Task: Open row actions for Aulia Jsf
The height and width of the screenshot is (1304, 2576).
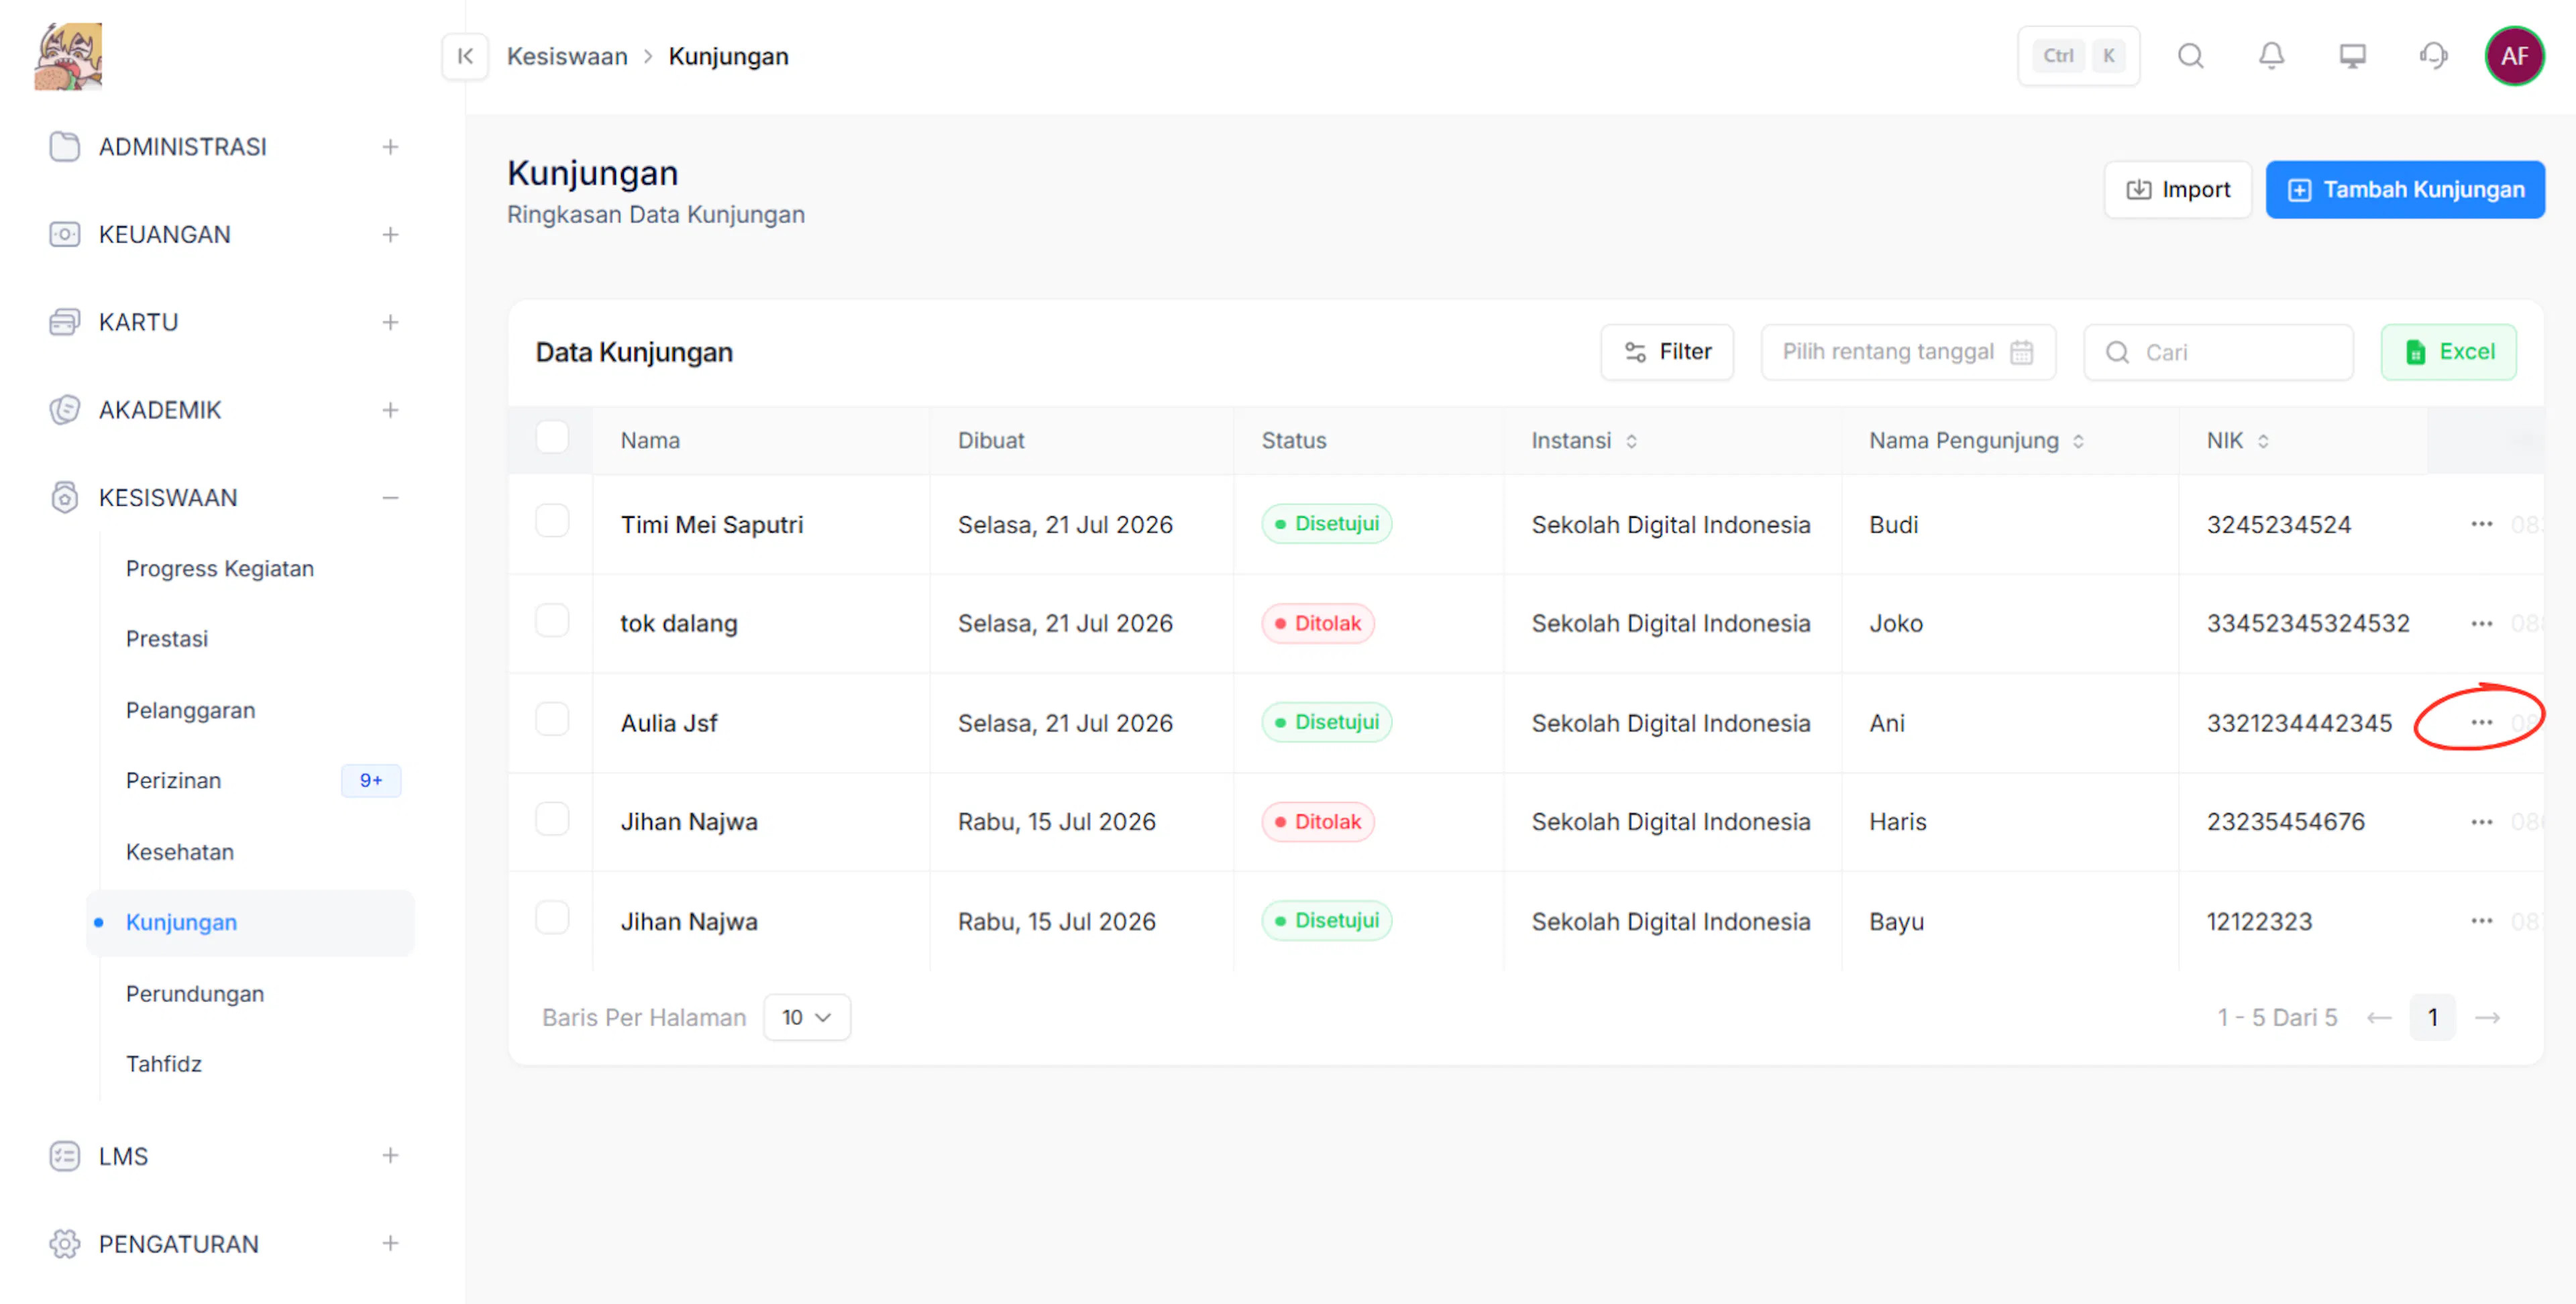Action: pyautogui.click(x=2481, y=722)
